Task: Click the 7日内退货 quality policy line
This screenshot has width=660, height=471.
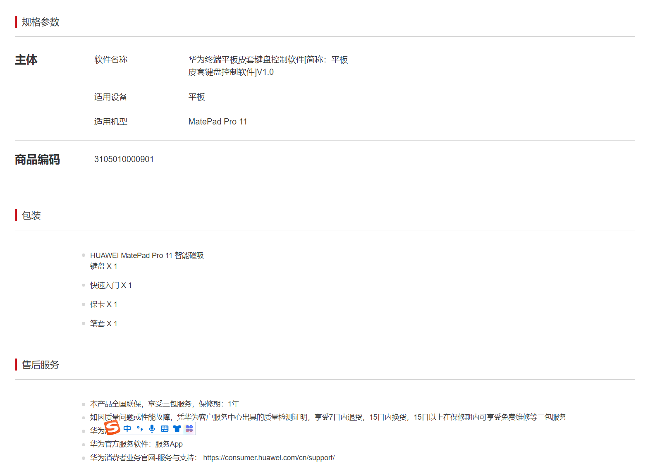Action: pos(328,417)
